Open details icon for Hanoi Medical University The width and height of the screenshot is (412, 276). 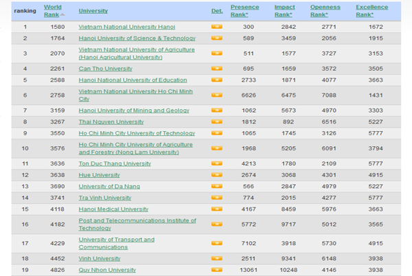(x=216, y=208)
